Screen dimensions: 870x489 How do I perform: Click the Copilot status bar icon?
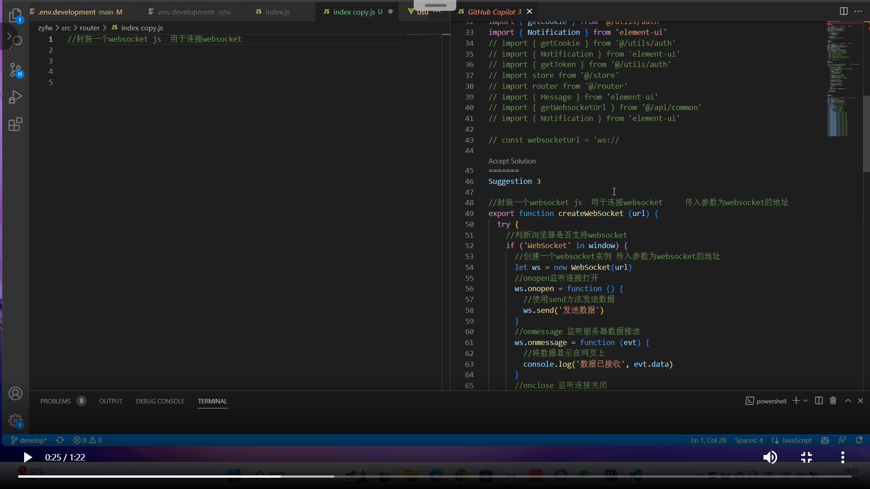pos(825,440)
